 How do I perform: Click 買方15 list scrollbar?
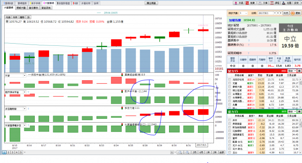point(300,93)
